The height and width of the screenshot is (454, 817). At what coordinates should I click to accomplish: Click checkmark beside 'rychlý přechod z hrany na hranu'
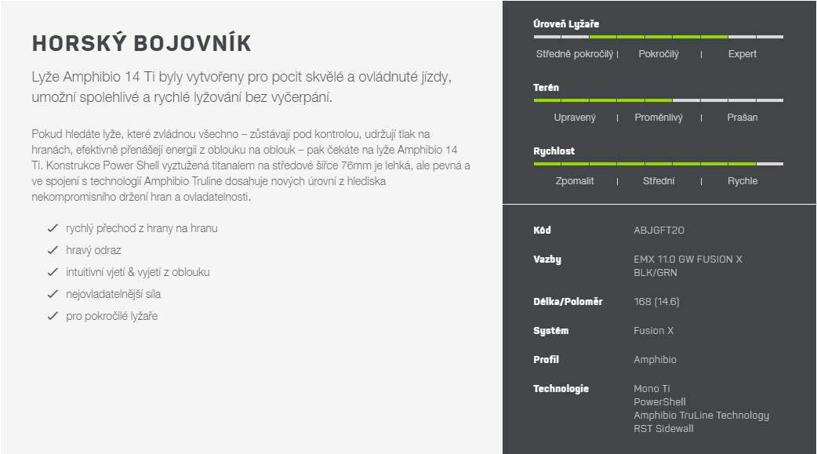[53, 228]
